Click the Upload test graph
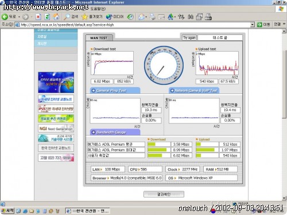This screenshot has height=215, width=287. tap(217, 63)
